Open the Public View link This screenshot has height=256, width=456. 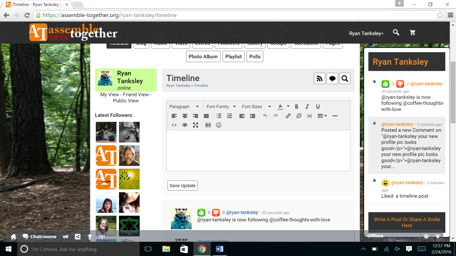click(x=126, y=101)
